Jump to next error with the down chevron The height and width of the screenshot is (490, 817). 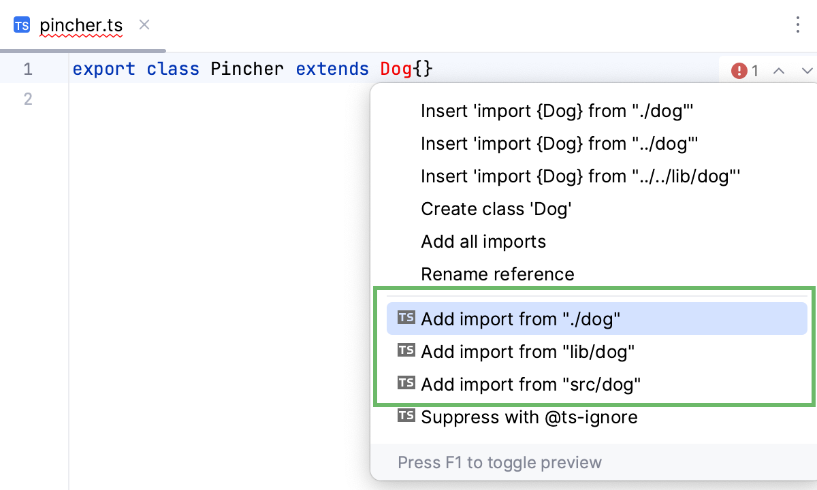[x=807, y=70]
